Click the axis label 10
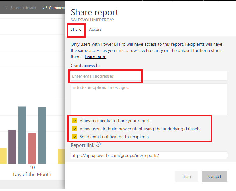Screen dimensions: 236x191 click(32, 168)
